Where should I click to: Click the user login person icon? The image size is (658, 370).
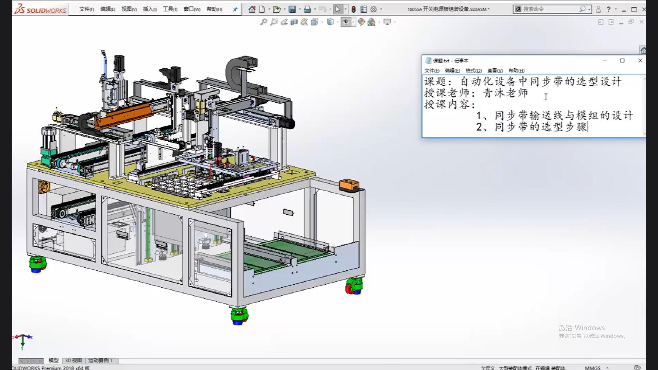coord(598,9)
